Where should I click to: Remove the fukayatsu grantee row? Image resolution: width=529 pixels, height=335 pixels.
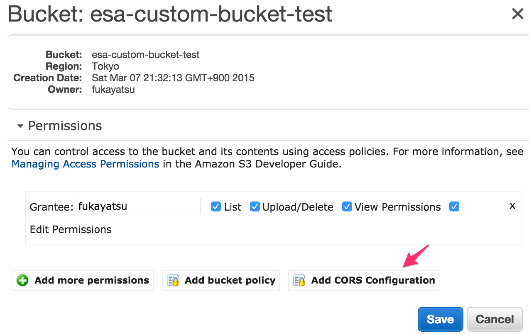(512, 206)
